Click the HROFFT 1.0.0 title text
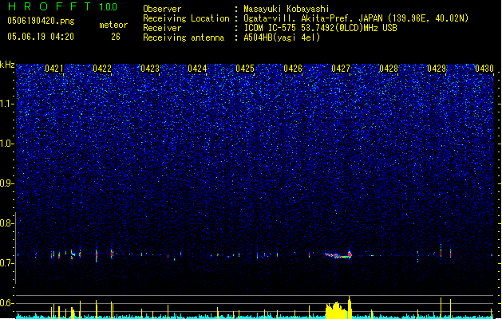502x319 pixels. click(x=63, y=6)
